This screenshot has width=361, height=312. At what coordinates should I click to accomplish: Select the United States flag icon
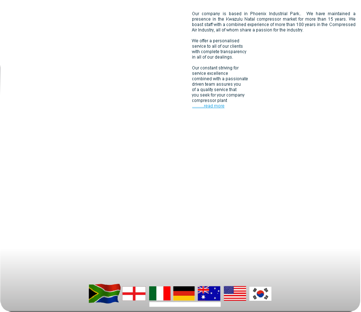235,293
